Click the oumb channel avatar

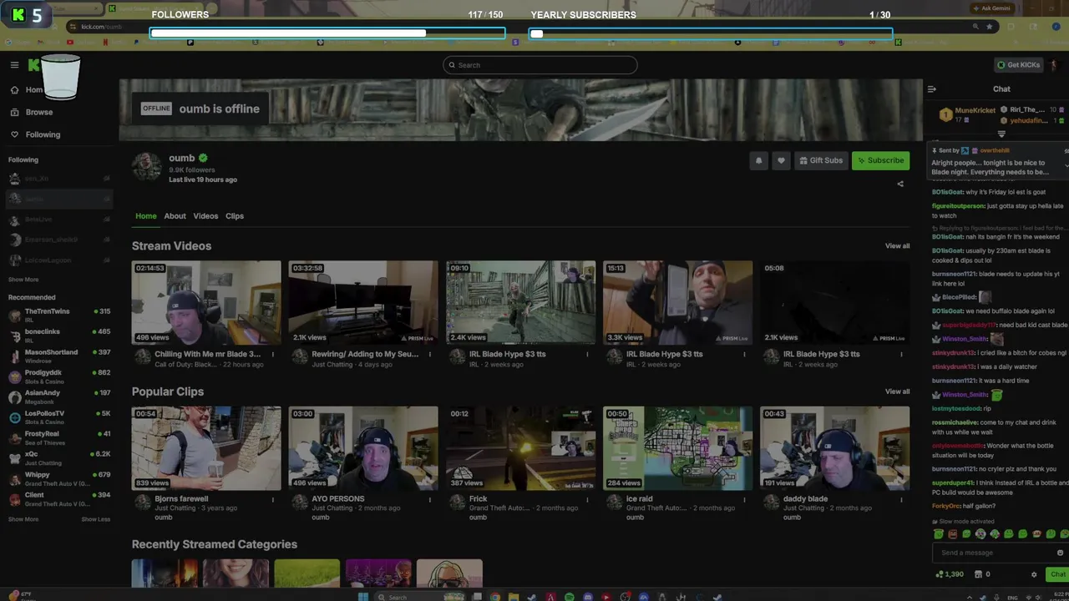[x=147, y=167]
